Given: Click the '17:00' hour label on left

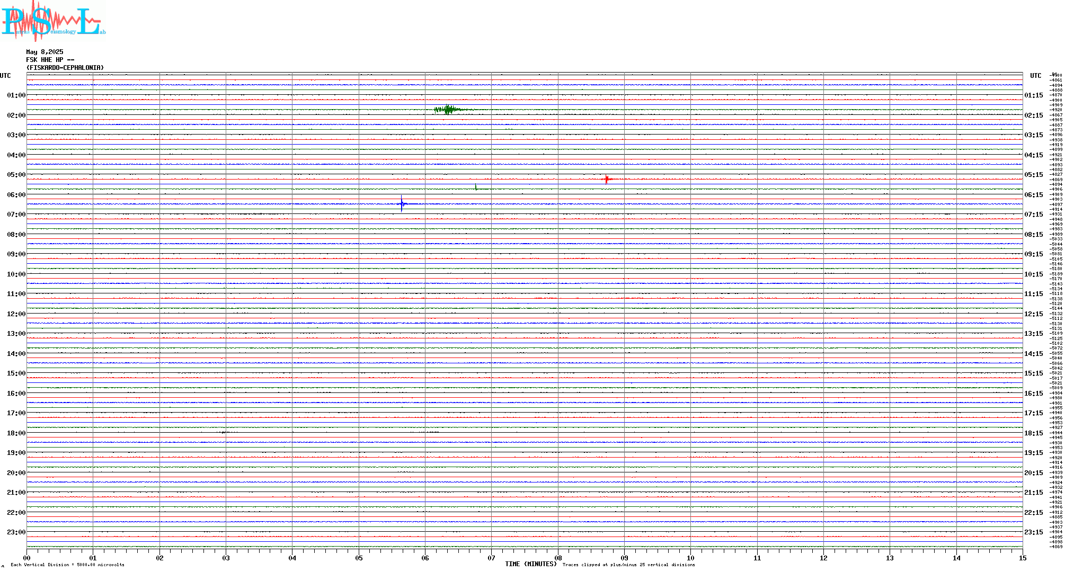Looking at the screenshot, I should 16,413.
